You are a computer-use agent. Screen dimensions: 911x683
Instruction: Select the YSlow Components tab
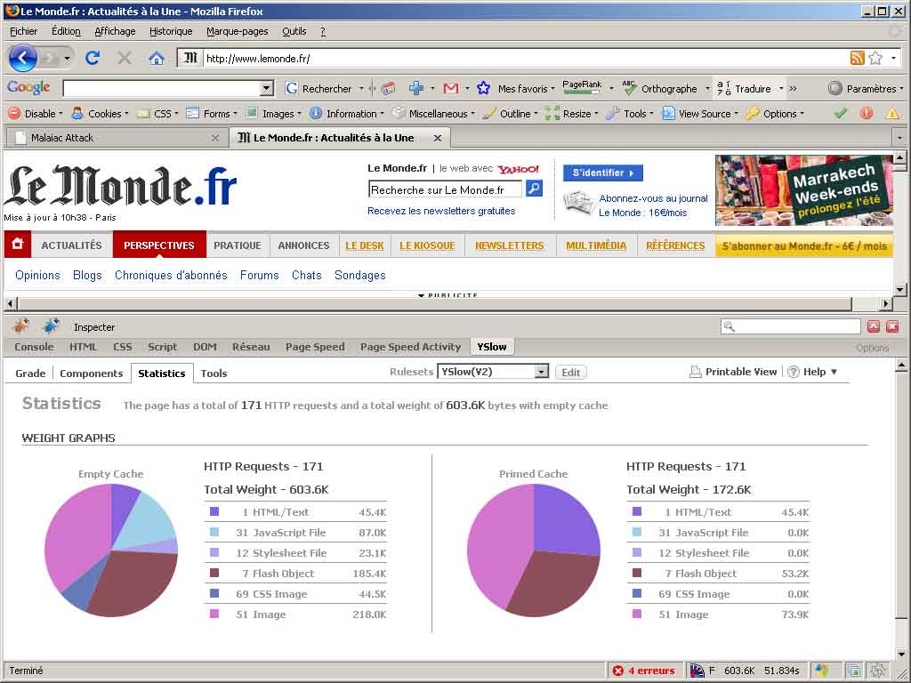92,373
